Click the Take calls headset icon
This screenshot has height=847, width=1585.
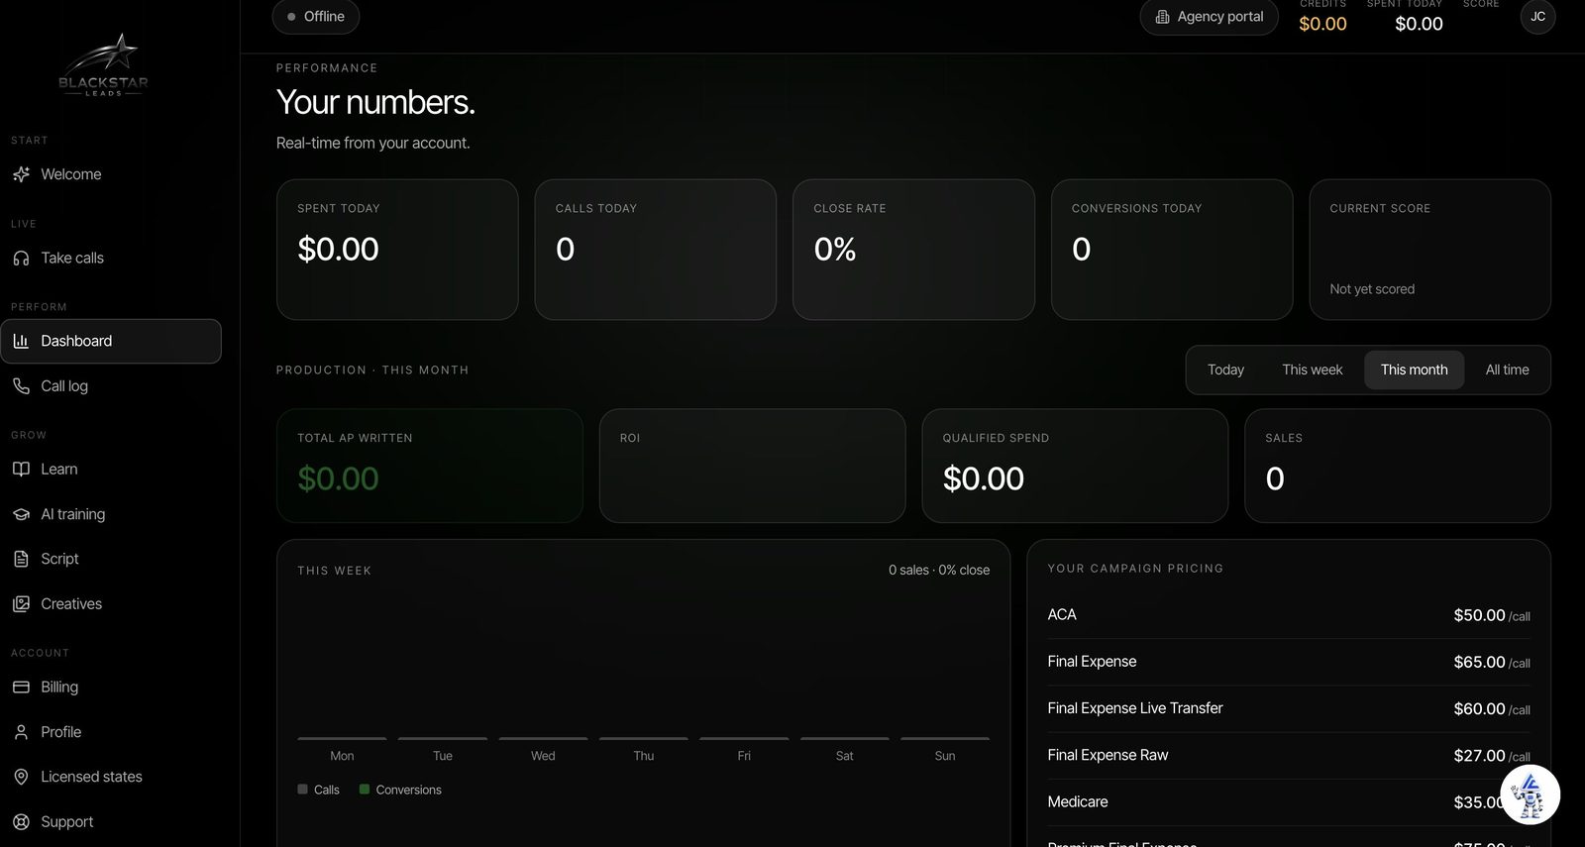21,258
